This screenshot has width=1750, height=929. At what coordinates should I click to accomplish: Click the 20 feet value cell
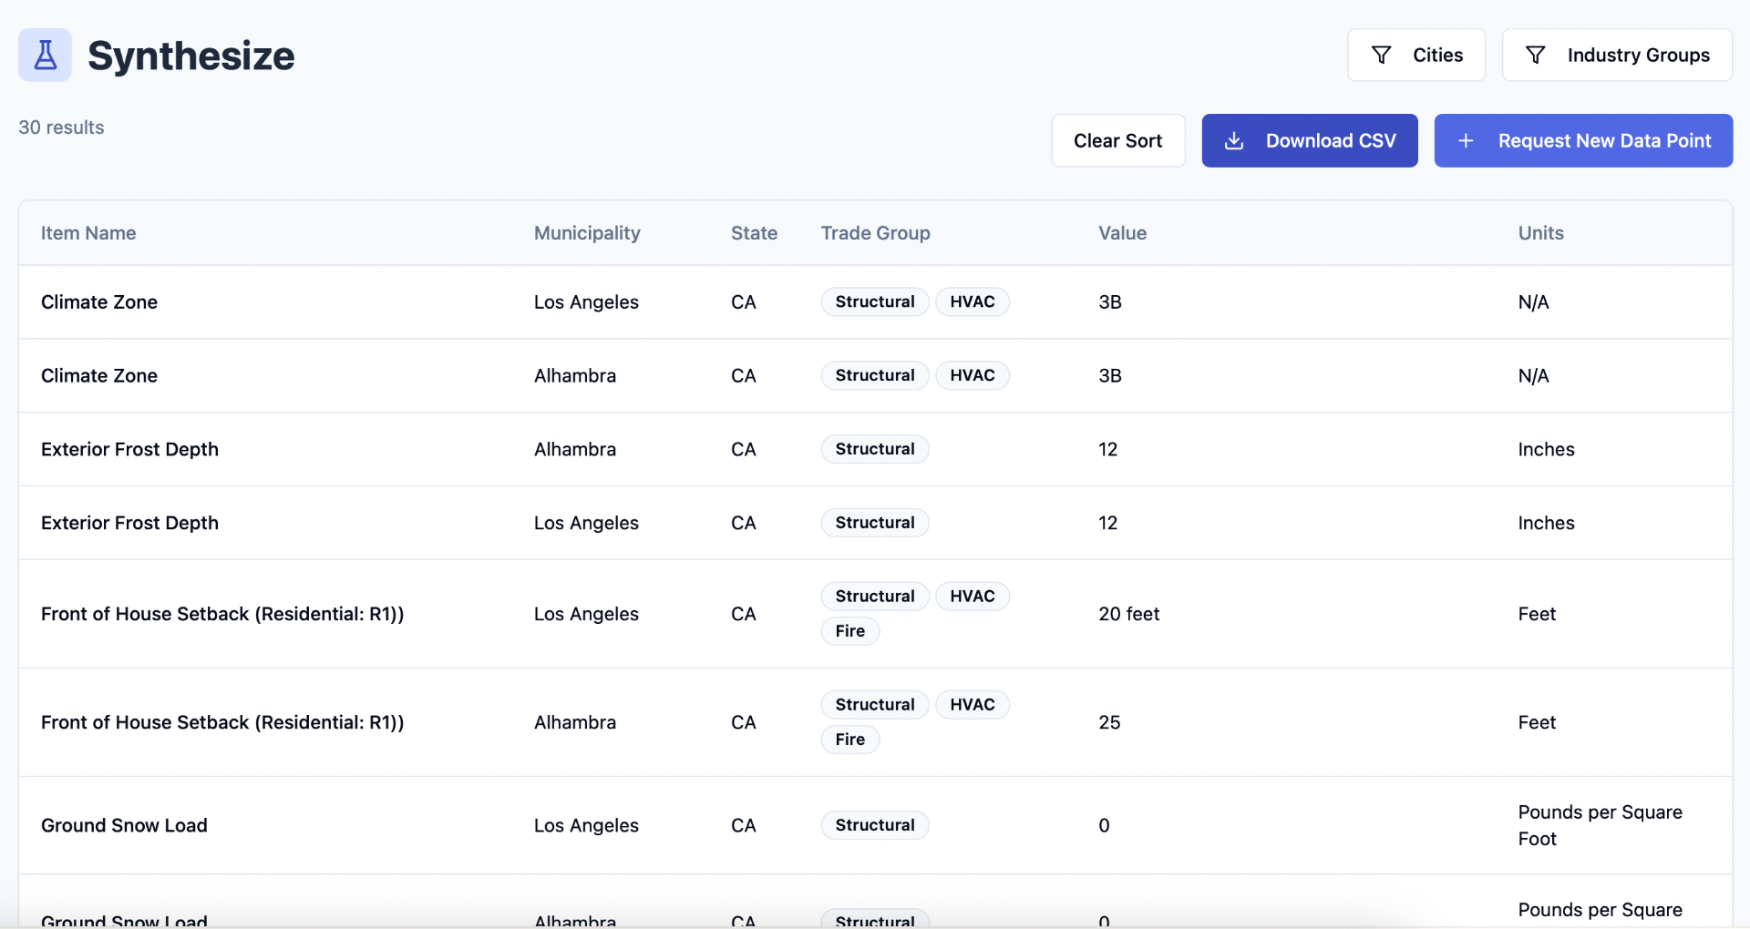pyautogui.click(x=1129, y=615)
